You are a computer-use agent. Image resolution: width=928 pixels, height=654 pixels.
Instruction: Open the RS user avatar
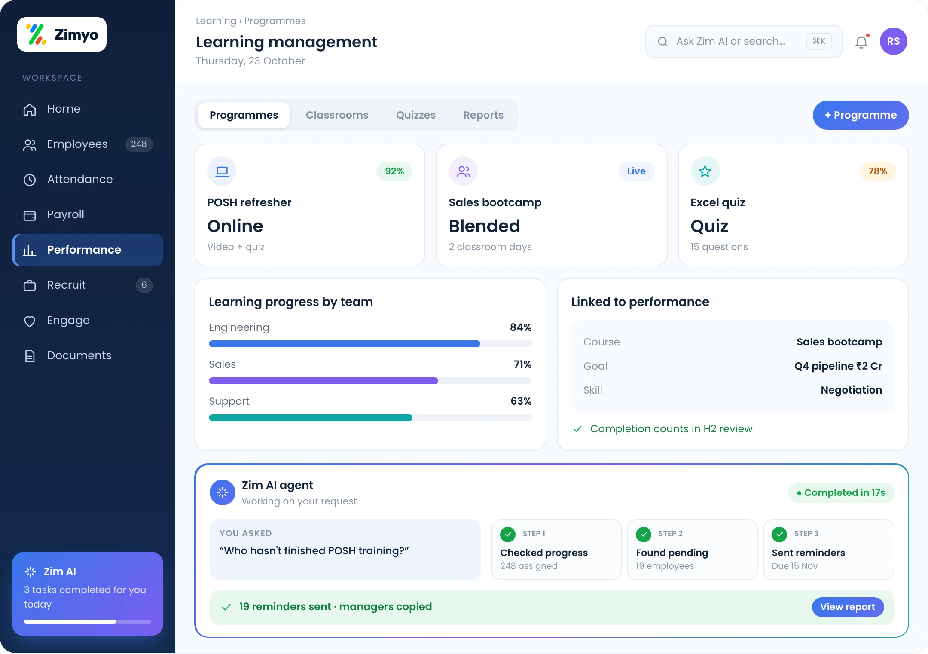pos(893,41)
